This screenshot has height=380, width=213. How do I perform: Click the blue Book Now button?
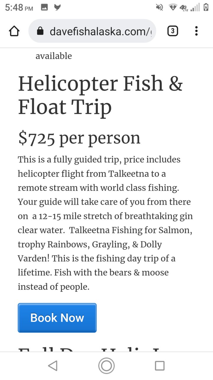click(57, 318)
